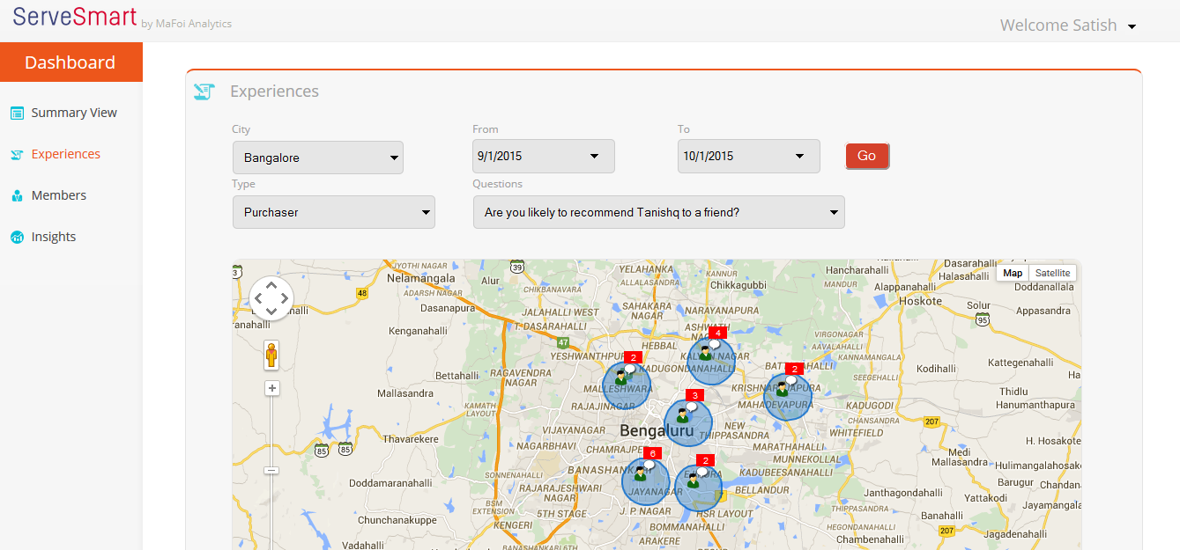Click the Hoskote label on map
Viewport: 1180px width, 550px height.
(x=920, y=301)
